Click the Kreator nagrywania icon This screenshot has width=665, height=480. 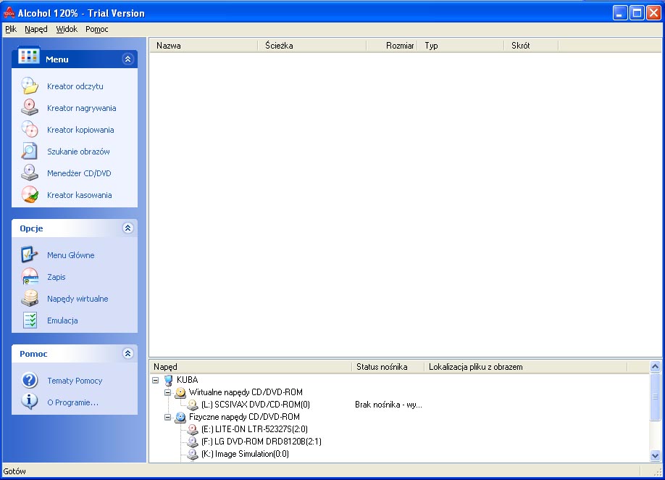(x=30, y=107)
